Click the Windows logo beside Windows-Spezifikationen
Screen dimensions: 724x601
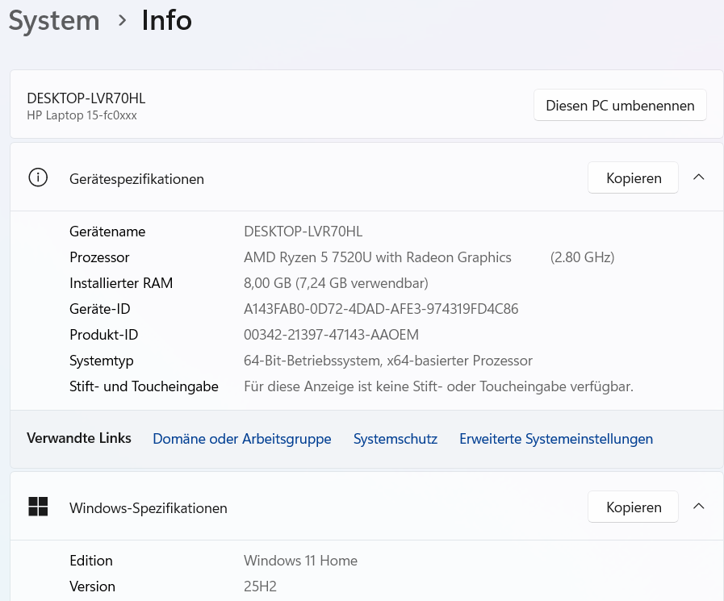38,507
